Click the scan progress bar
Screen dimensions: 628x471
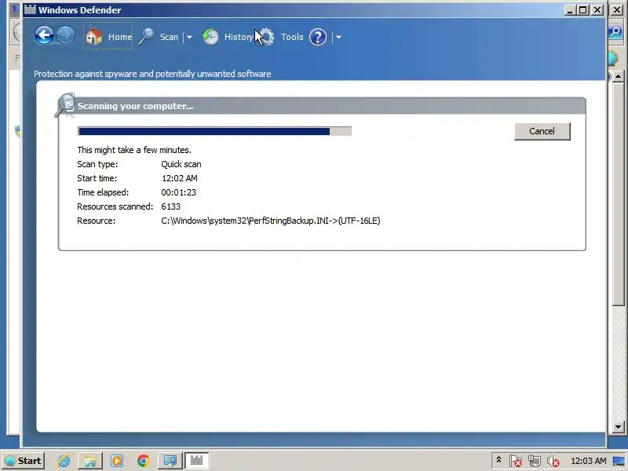(214, 131)
